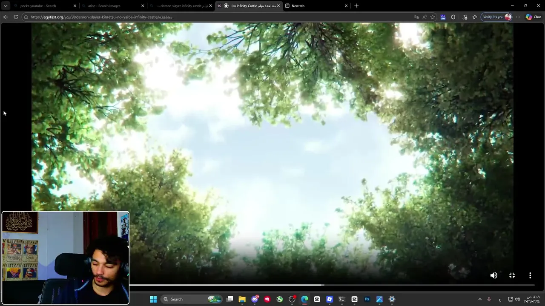Close the arise Search Images tab

click(x=143, y=6)
